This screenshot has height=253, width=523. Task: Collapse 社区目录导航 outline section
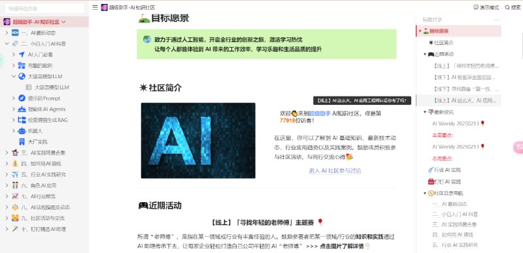(425, 193)
